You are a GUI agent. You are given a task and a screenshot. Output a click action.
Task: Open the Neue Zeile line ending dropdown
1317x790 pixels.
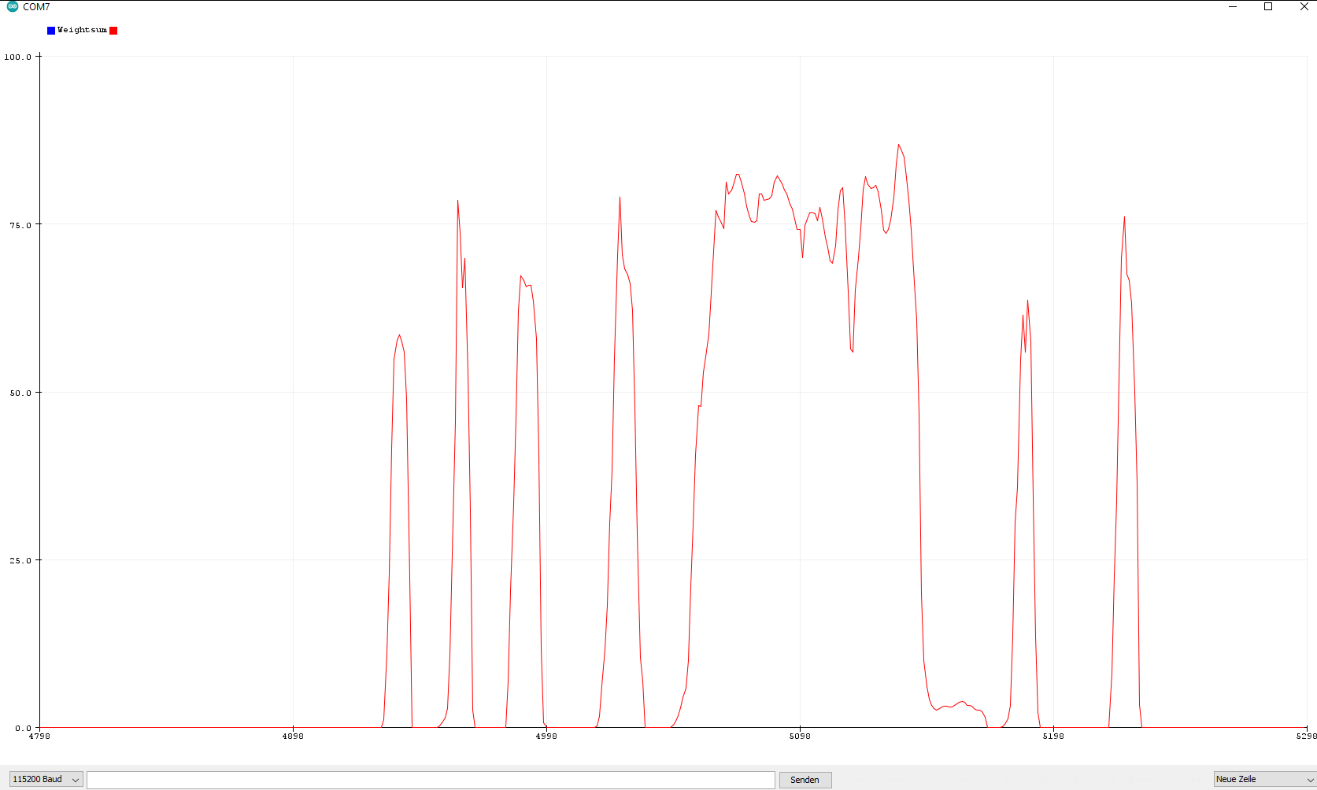click(x=1264, y=779)
